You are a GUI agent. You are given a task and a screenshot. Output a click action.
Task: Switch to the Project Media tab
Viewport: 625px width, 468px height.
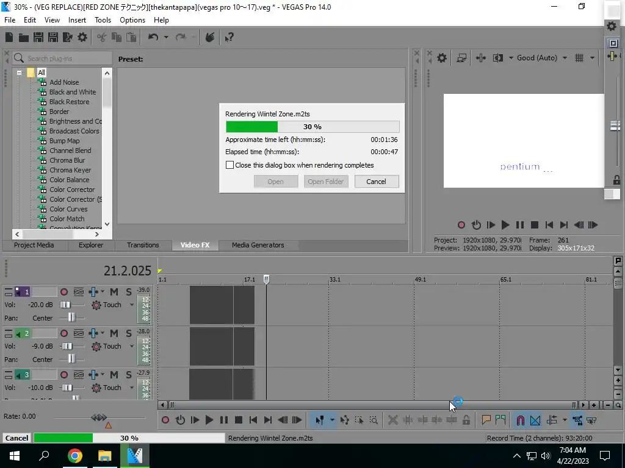(x=34, y=245)
